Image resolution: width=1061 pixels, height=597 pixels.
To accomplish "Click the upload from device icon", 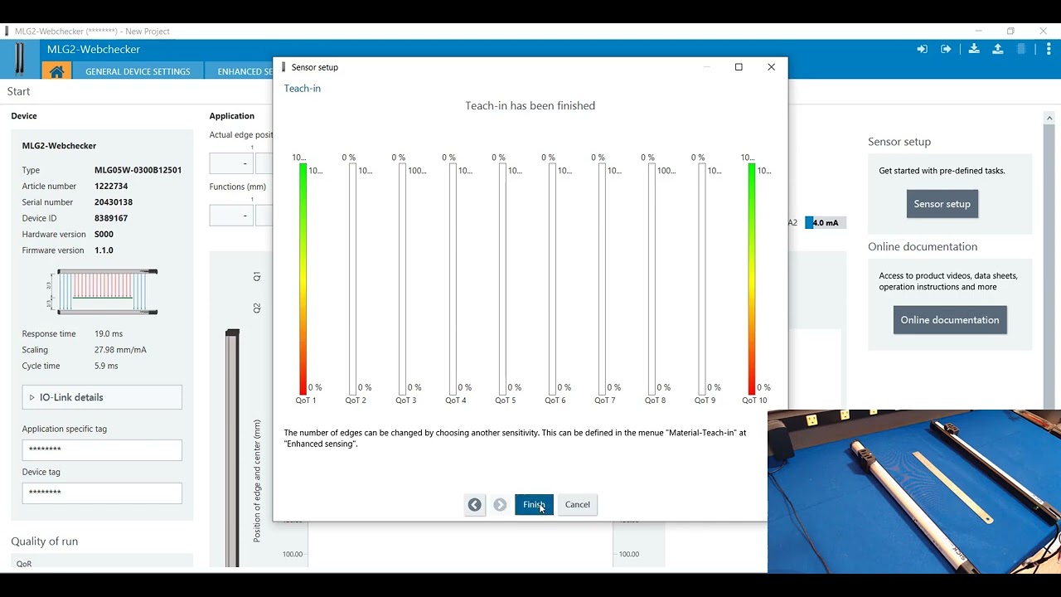I will pyautogui.click(x=998, y=50).
